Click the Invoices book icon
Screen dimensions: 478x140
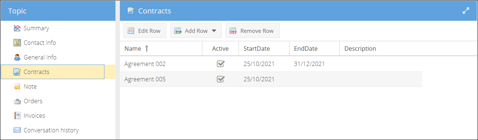pyautogui.click(x=17, y=116)
